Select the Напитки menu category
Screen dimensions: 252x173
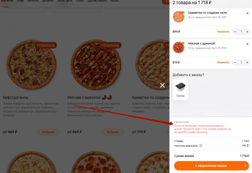(33, 1)
